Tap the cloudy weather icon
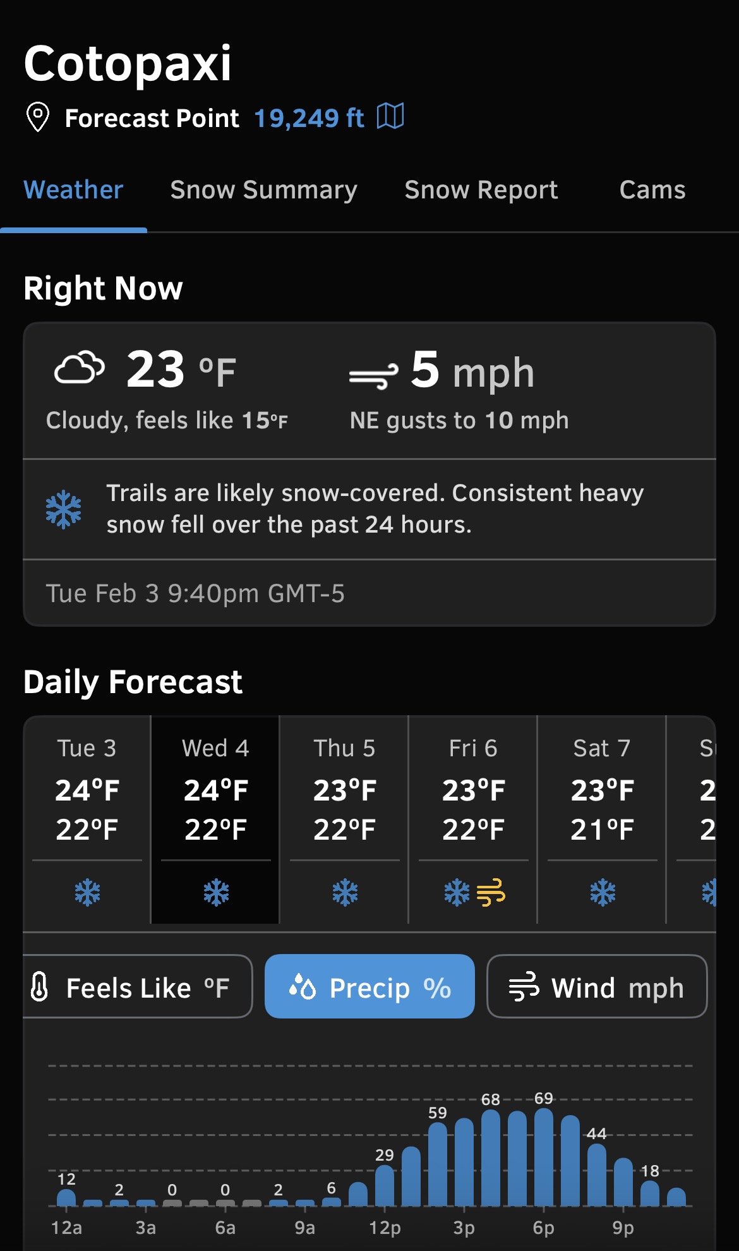Screen dimensions: 739x1251 coord(80,368)
